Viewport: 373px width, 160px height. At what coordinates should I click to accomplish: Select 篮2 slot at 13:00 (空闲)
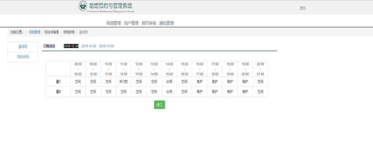[154, 92]
